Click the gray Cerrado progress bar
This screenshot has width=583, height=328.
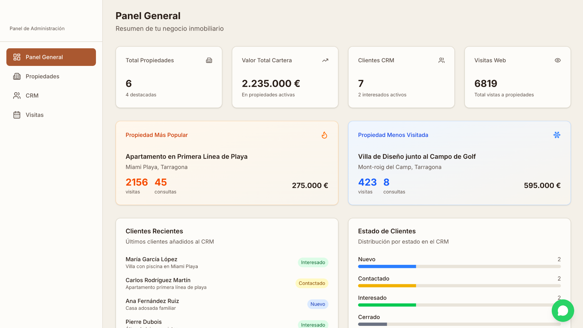373,324
